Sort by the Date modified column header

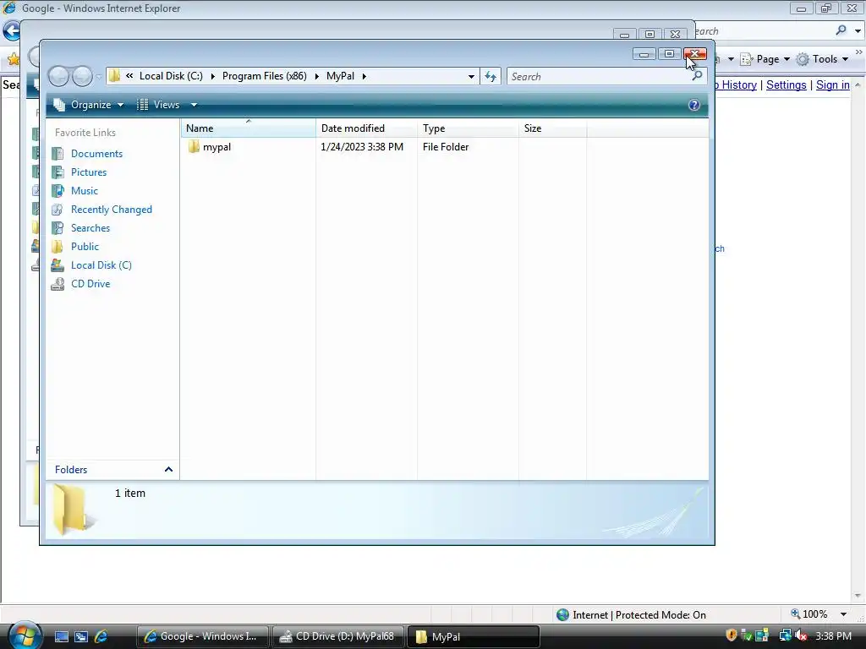point(367,128)
